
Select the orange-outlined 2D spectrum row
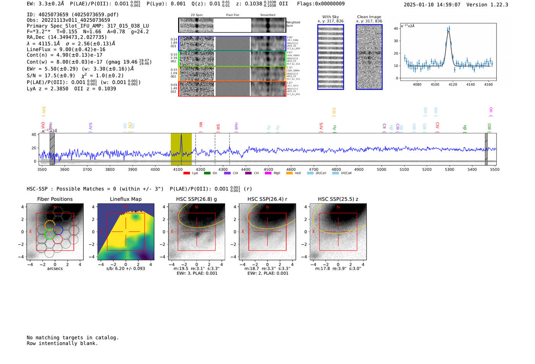pyautogui.click(x=232, y=74)
